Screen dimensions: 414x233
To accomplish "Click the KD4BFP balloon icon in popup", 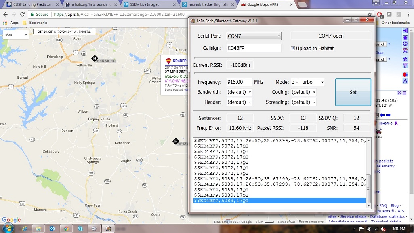I will 168,61.
